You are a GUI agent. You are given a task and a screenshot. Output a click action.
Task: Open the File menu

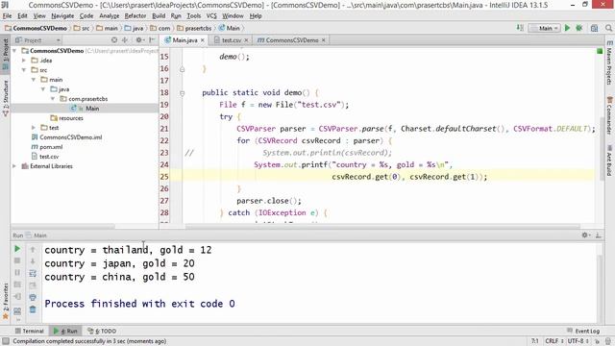pyautogui.click(x=7, y=16)
